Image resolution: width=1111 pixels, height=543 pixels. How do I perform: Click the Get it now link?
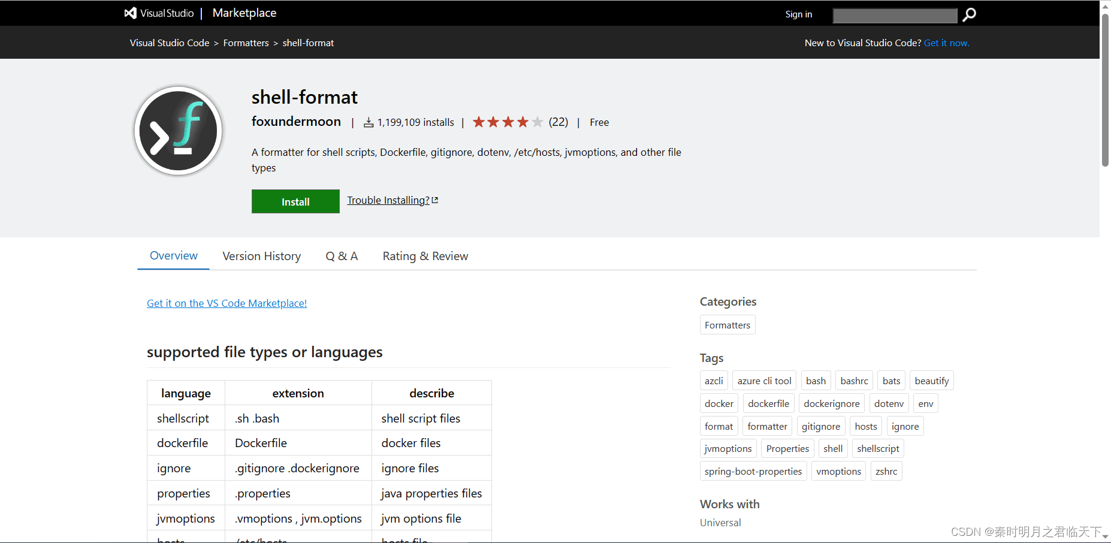(947, 43)
